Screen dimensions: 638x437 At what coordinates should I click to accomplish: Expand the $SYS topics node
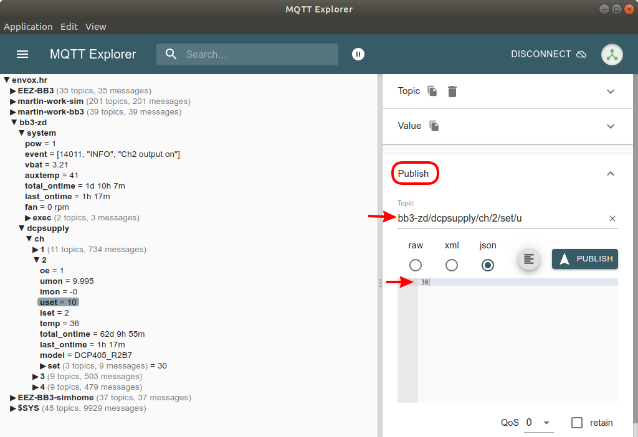tap(13, 408)
